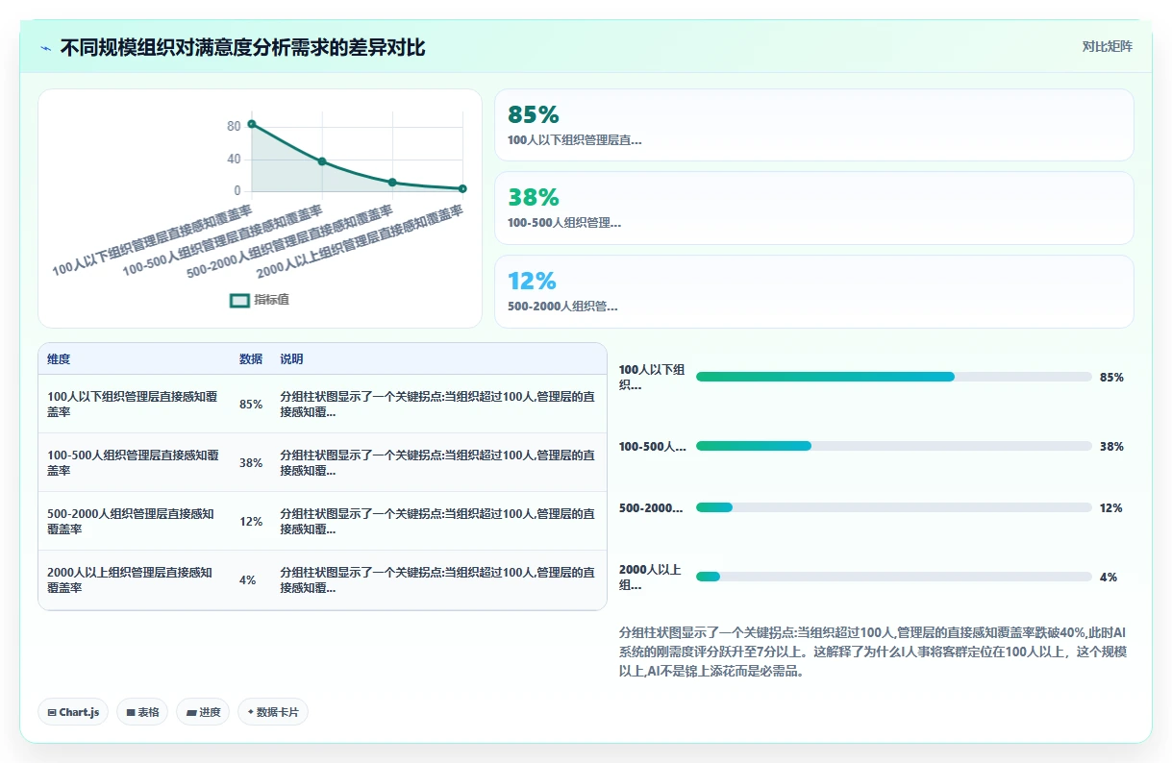The width and height of the screenshot is (1172, 763).
Task: Click the teal 指标值 legend color box
Action: point(239,301)
